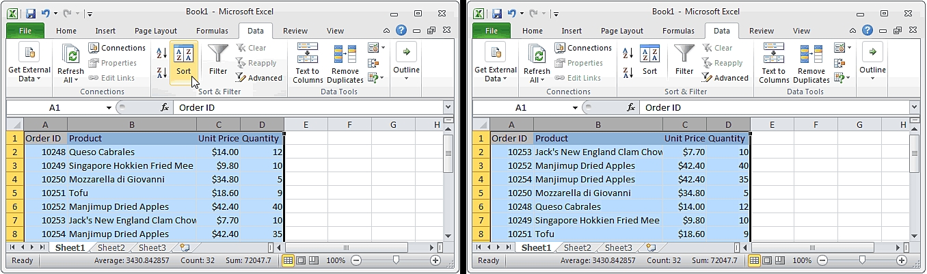Open Help question mark in left window
The image size is (927, 274).
click(x=401, y=31)
